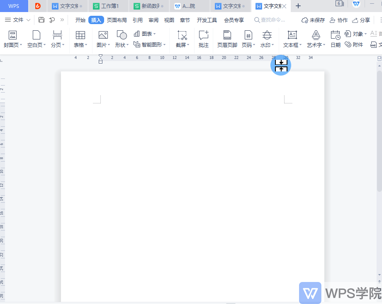
Task: Click the 分享 share button
Action: [x=361, y=20]
